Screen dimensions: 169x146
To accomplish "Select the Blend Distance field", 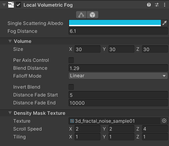I will click(x=118, y=68).
